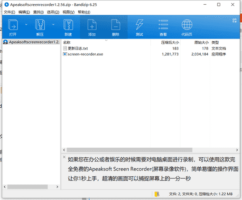This screenshot has height=200, width=242.
Task: Click the status bar file count text
Action: [201, 194]
